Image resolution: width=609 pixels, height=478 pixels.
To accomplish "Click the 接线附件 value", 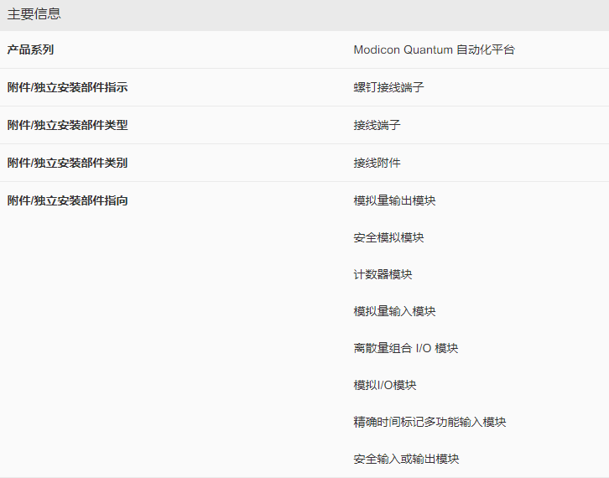I will coord(377,163).
